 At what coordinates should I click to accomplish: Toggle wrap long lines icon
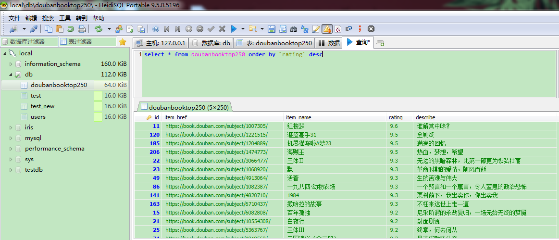pyautogui.click(x=349, y=29)
